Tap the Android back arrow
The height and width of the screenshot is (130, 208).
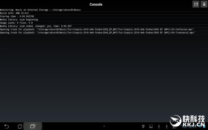coord(7,126)
